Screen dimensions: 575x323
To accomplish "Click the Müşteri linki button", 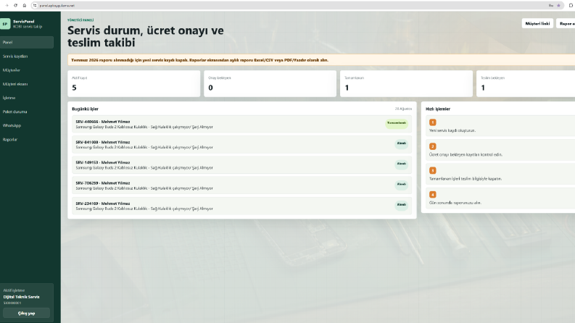I will click(537, 23).
